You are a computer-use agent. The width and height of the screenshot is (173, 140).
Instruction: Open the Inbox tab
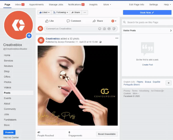pos(20,5)
